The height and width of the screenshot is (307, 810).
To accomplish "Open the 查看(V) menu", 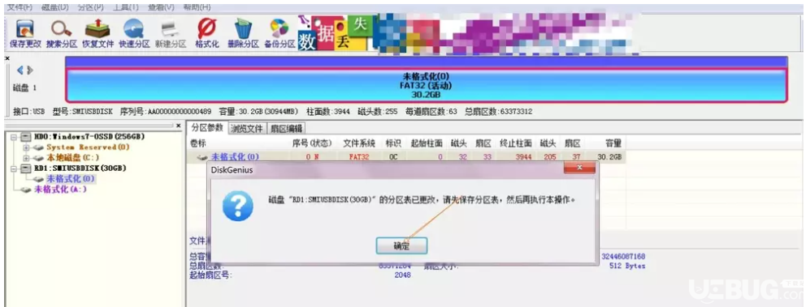I will click(161, 7).
